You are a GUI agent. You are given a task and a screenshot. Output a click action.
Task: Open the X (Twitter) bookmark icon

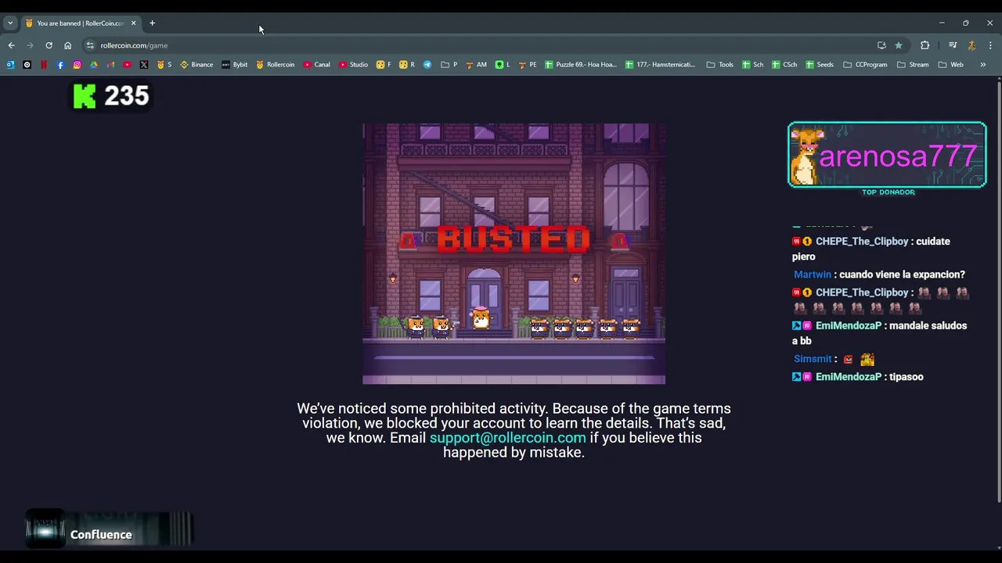(x=144, y=65)
